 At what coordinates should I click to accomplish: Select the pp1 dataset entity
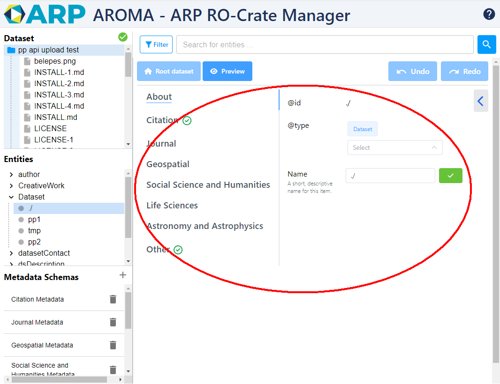tap(34, 219)
